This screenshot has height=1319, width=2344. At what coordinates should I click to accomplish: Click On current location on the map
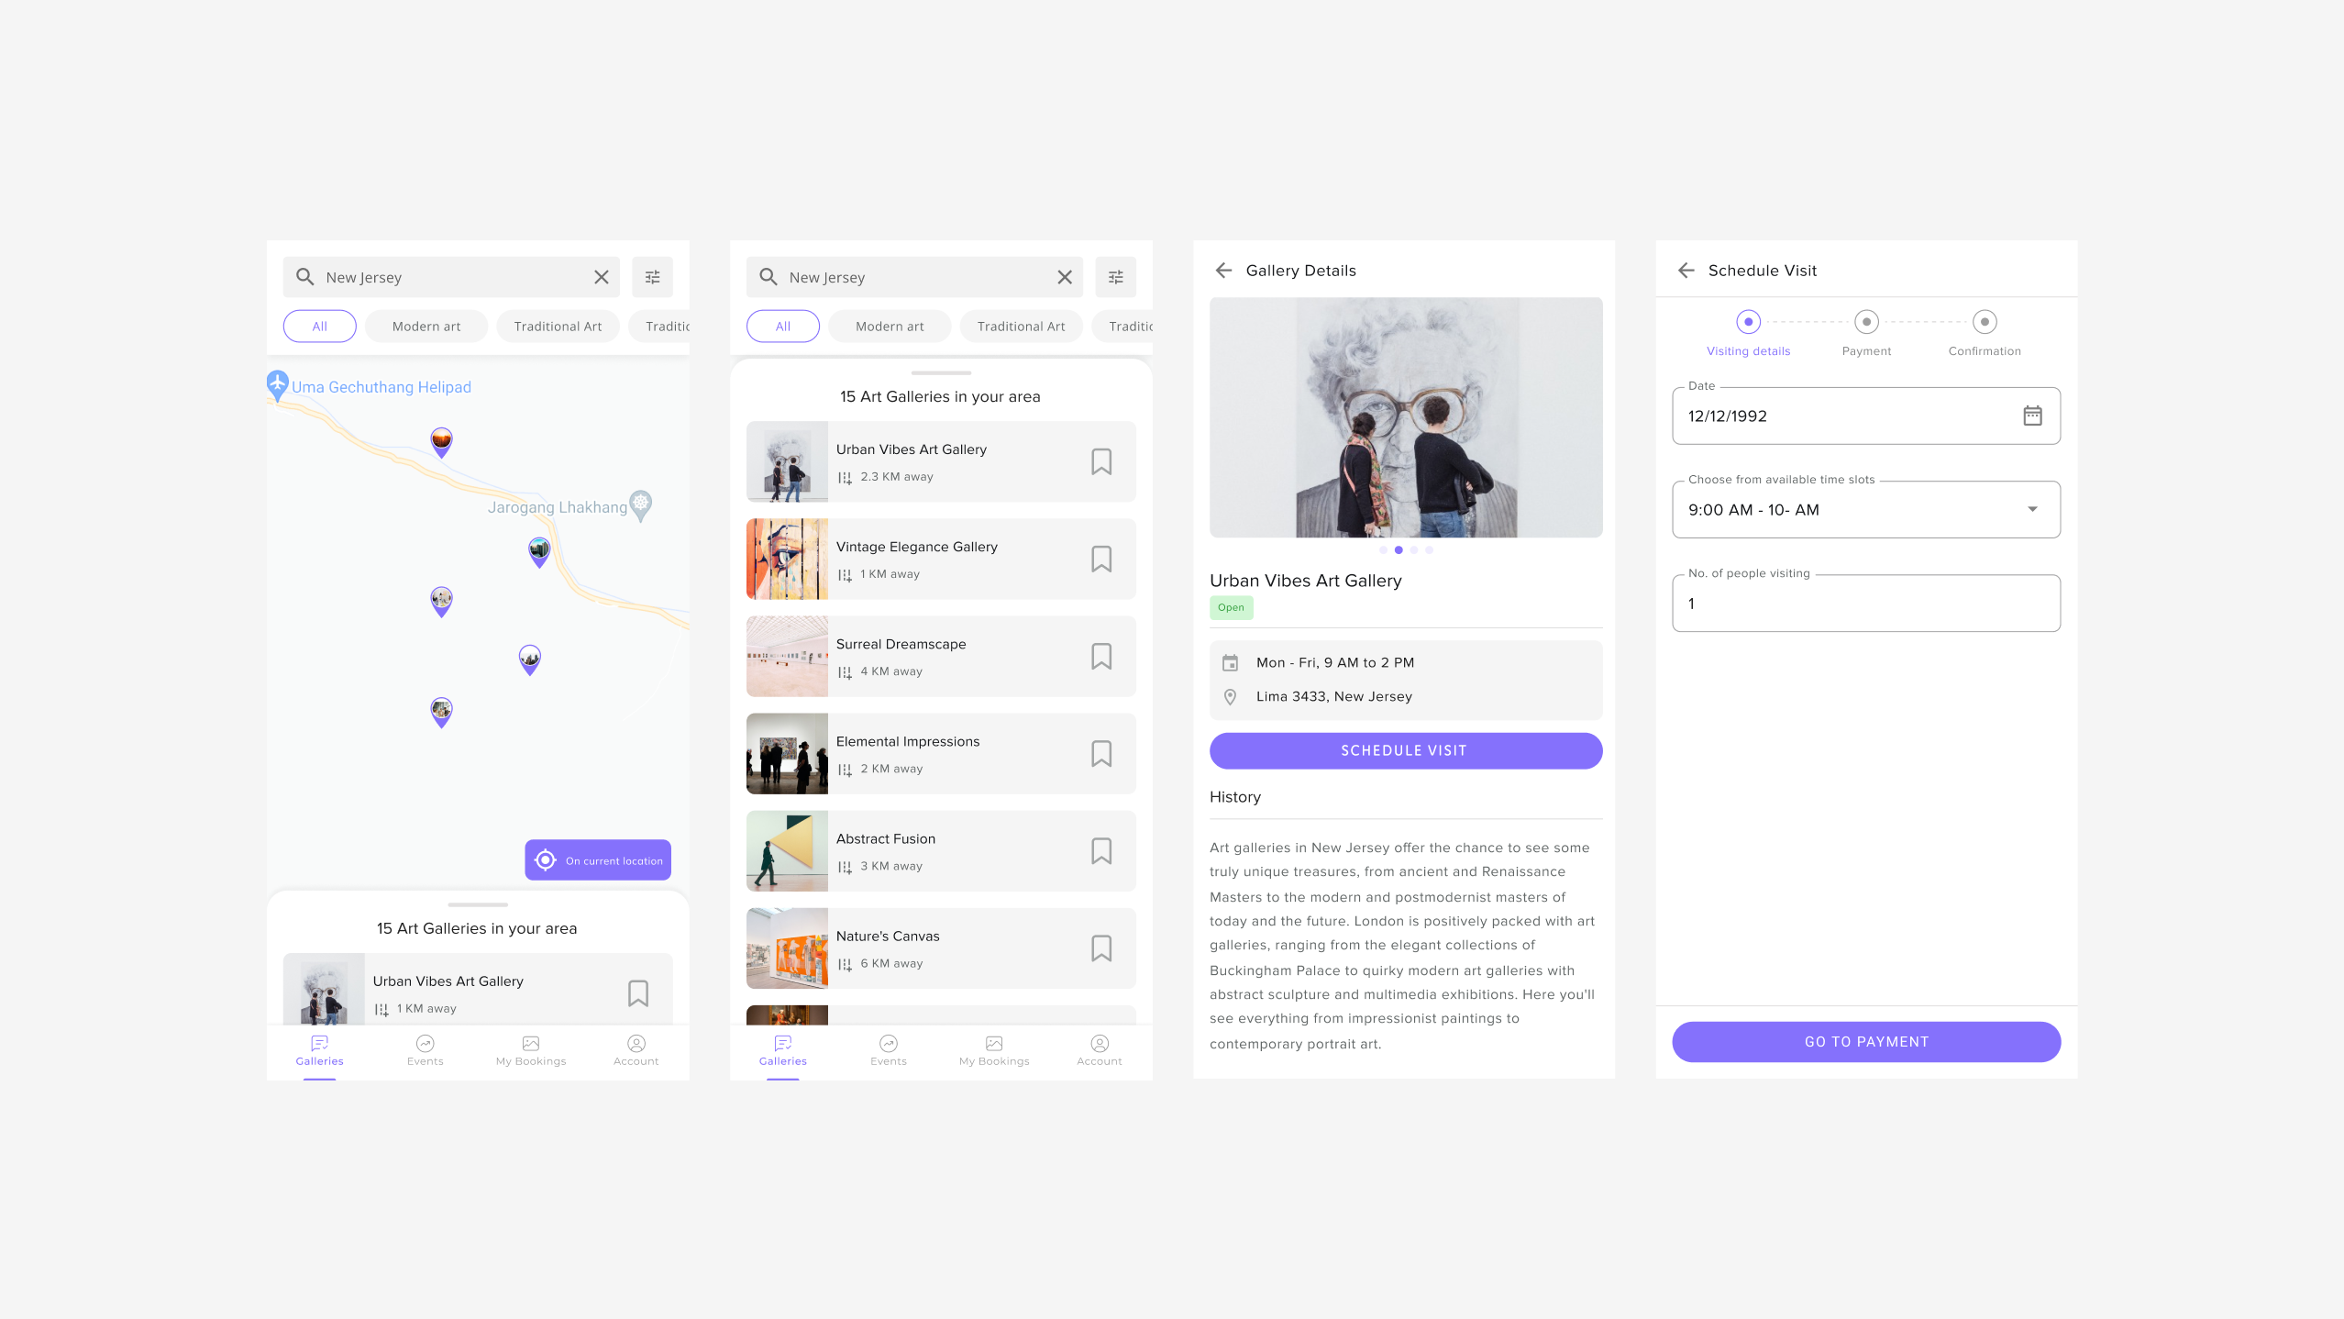597,859
